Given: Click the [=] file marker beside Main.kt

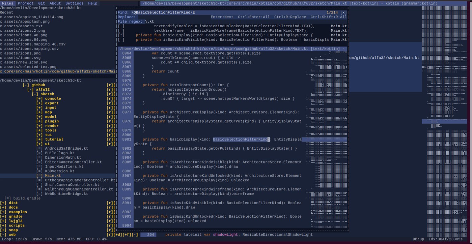Looking at the screenshot, I should [x=39, y=176].
